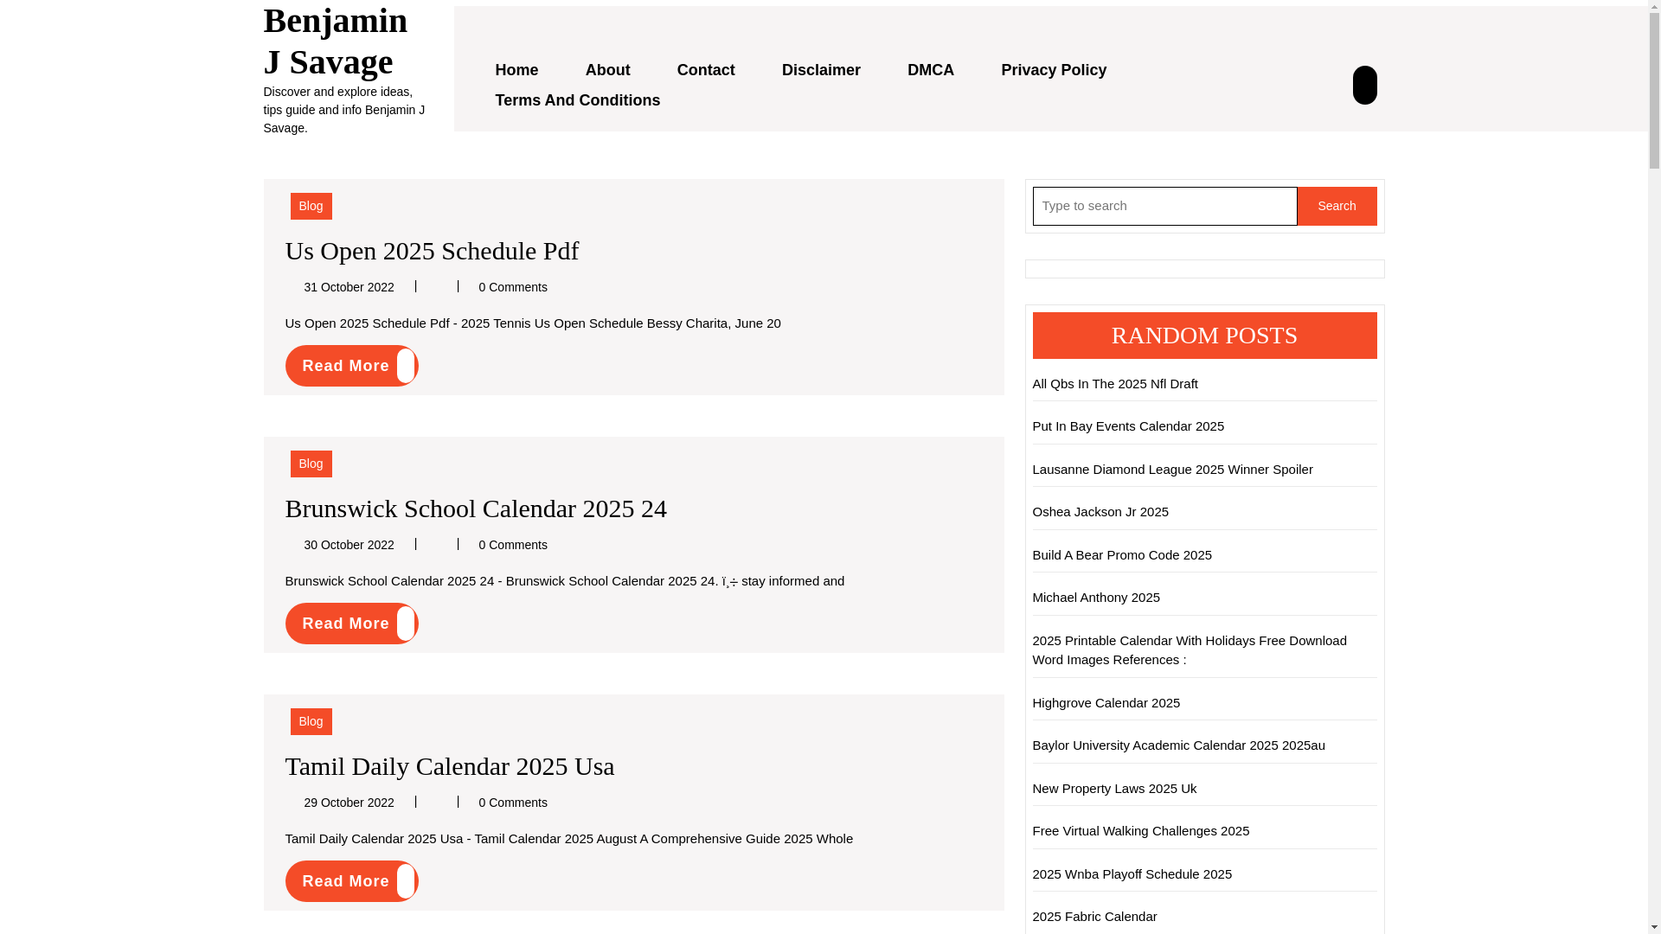Open Baylor University Academic Calendar 2025 link

1178,745
